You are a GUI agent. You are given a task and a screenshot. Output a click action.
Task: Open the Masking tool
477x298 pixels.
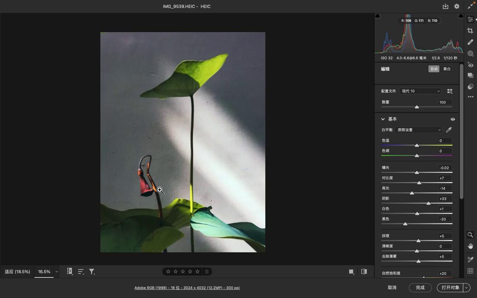(x=470, y=53)
